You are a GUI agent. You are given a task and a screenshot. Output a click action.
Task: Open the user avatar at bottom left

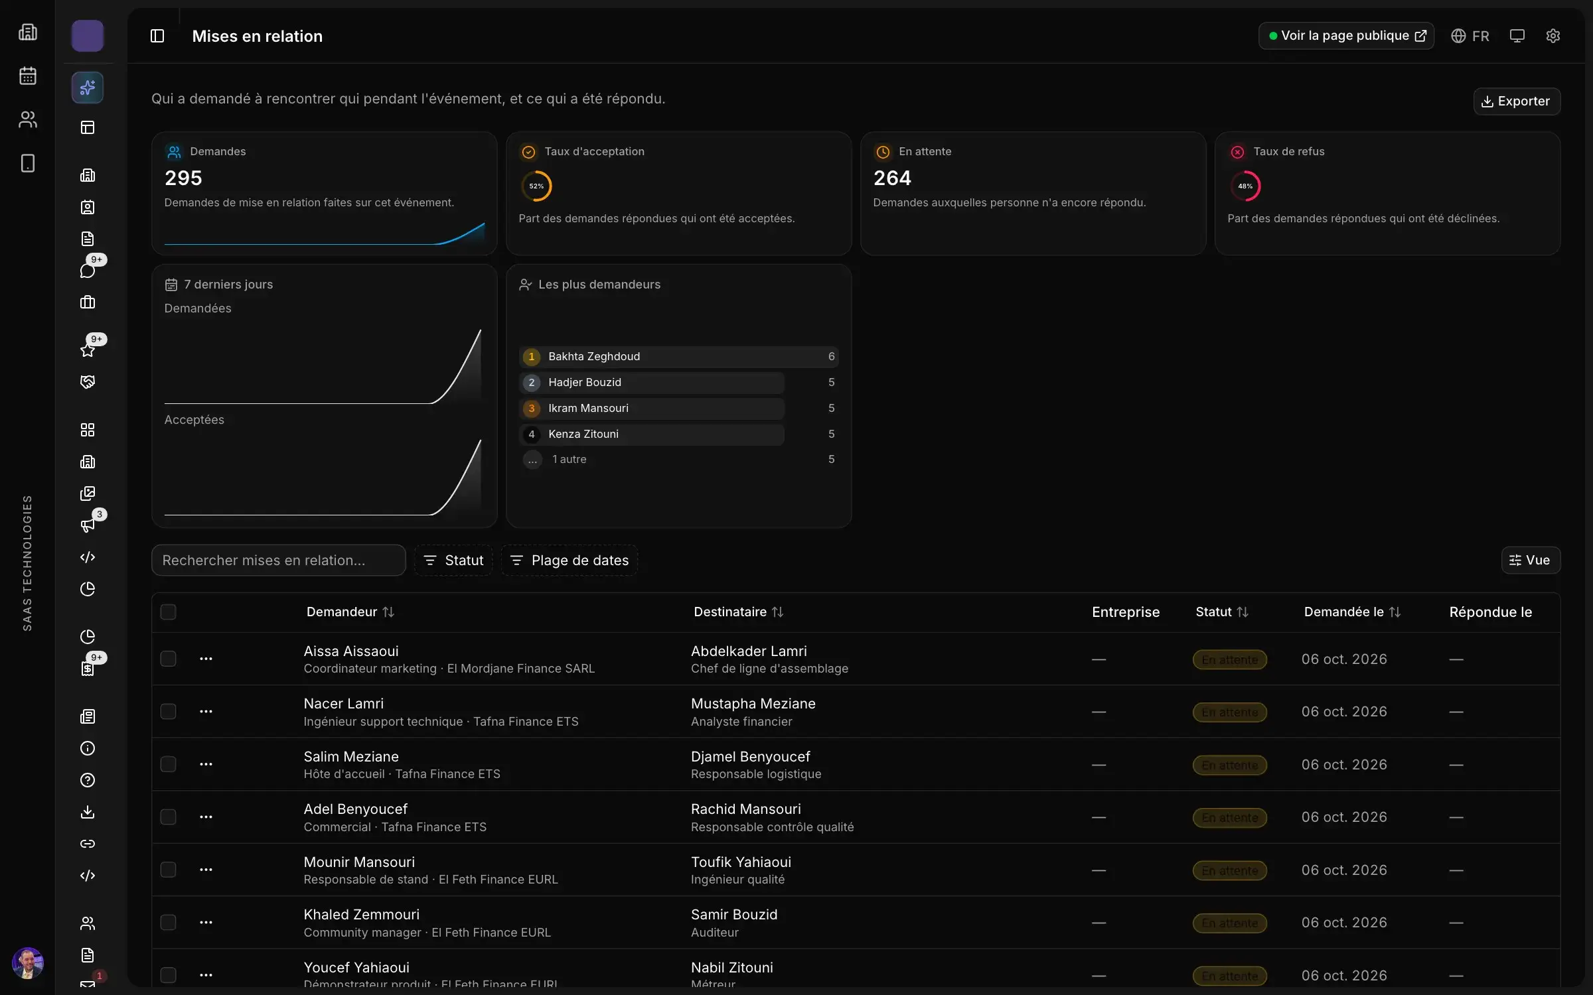(x=28, y=963)
